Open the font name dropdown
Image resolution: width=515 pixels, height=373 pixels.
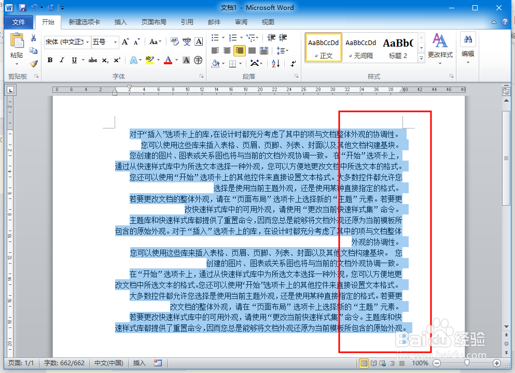click(x=88, y=41)
